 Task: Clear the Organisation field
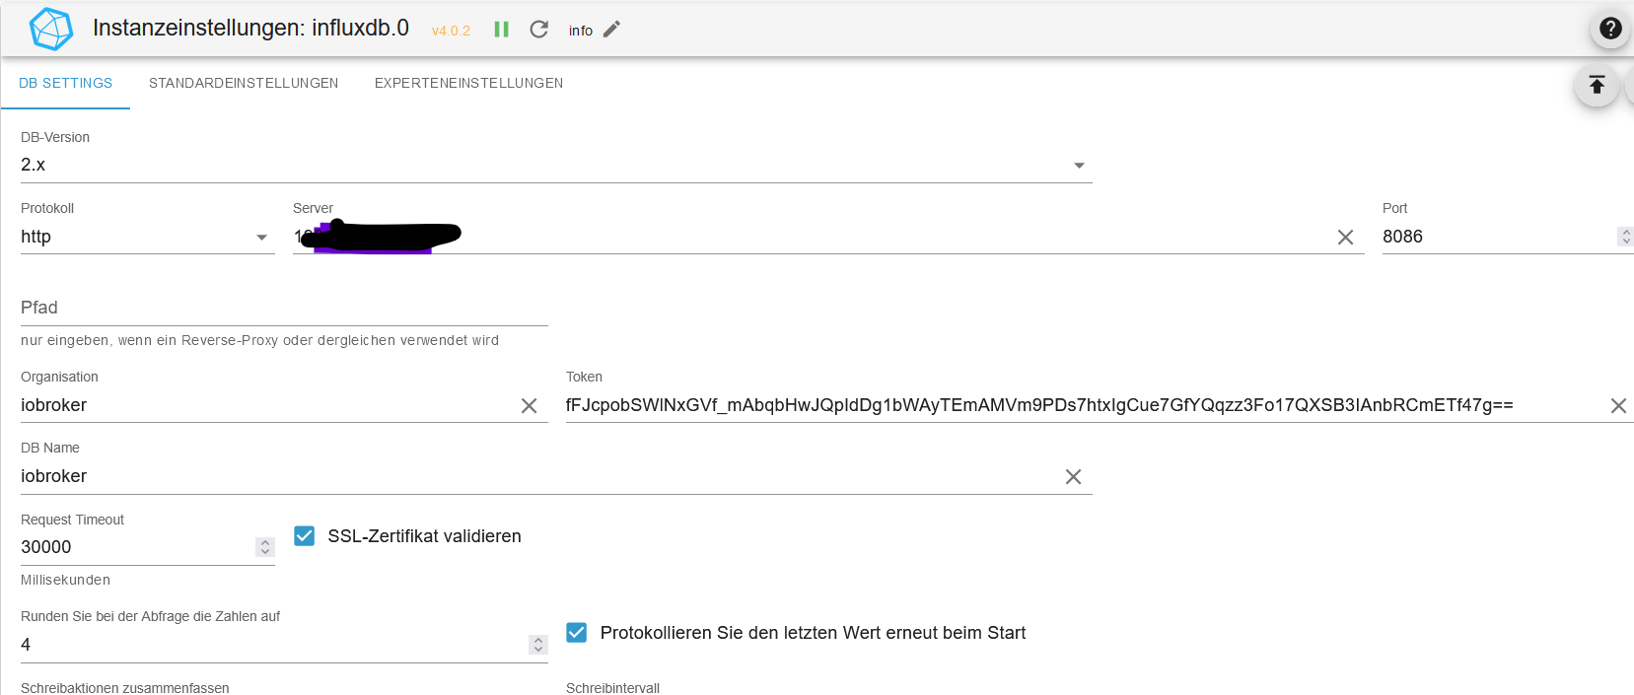[x=529, y=406]
